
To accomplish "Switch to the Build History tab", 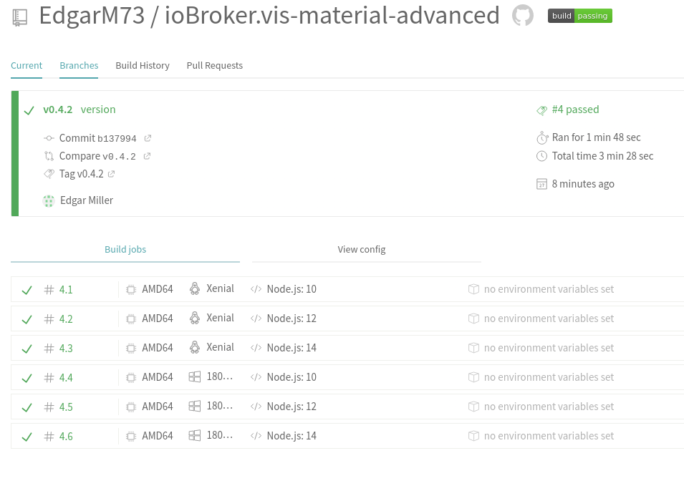I will pyautogui.click(x=143, y=65).
